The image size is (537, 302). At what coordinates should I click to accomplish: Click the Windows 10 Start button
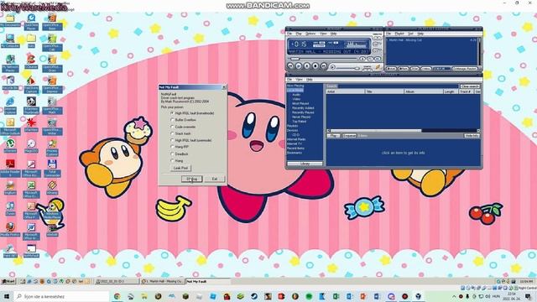tap(7, 296)
